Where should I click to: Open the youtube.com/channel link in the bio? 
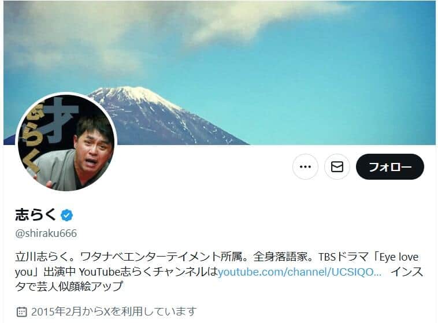click(299, 272)
